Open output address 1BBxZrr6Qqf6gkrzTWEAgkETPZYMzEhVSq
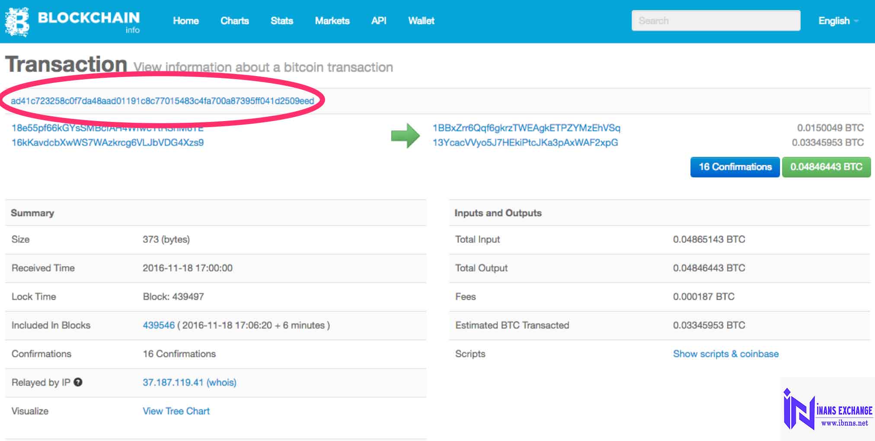This screenshot has width=875, height=441. (x=527, y=128)
